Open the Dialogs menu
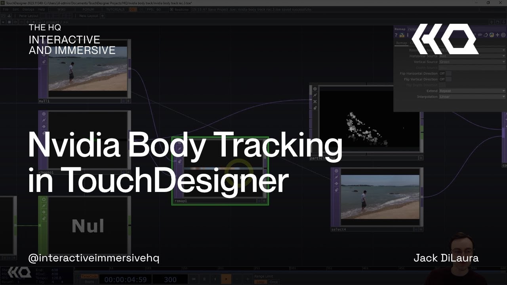Screen dimensions: 507x285 click(x=28, y=9)
